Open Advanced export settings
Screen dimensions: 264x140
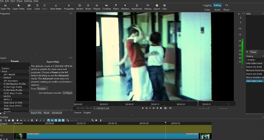pos(57,113)
